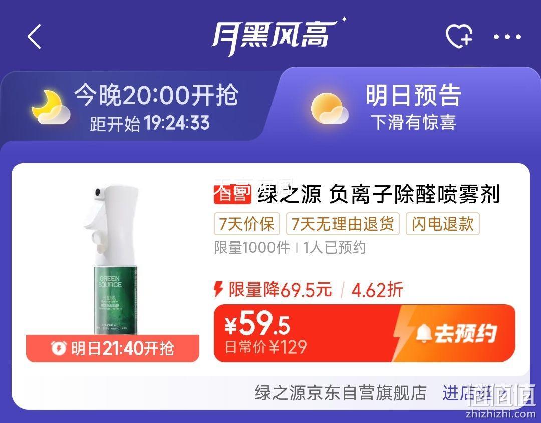Open 绿之源京东自营旗舰店 store name
This screenshot has width=541, height=423.
(341, 393)
